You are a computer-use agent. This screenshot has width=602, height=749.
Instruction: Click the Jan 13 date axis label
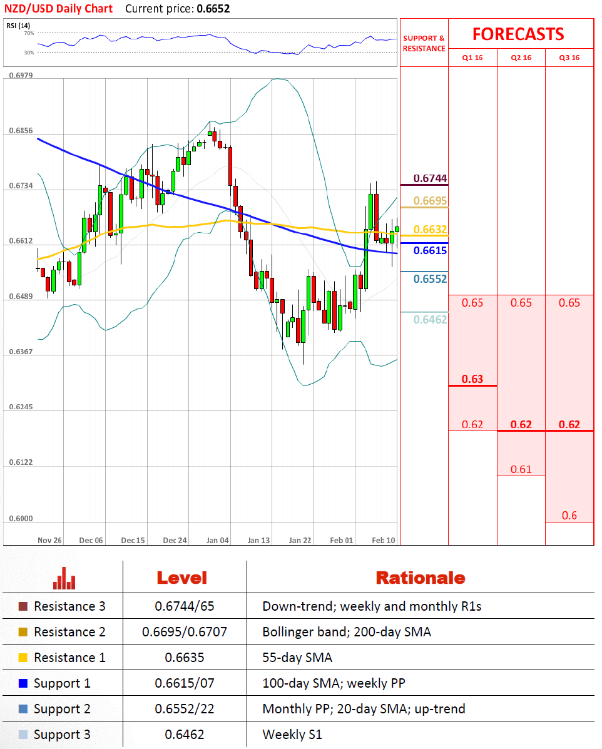click(258, 540)
